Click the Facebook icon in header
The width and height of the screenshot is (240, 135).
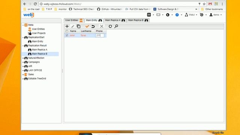(177, 15)
